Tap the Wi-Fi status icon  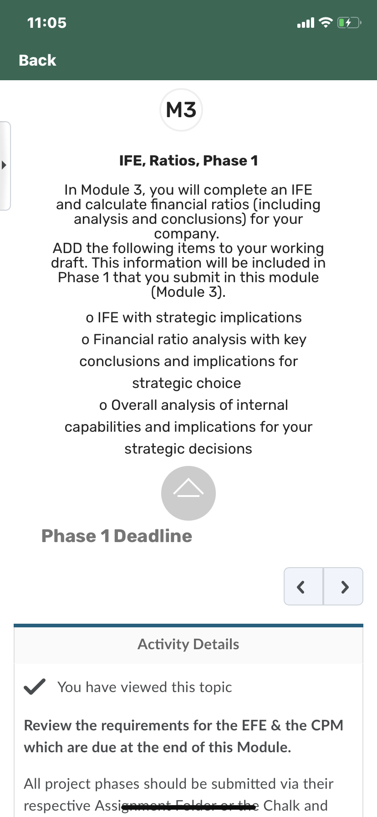tap(326, 22)
